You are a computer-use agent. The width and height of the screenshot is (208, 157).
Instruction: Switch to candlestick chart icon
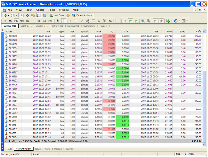coord(131,21)
